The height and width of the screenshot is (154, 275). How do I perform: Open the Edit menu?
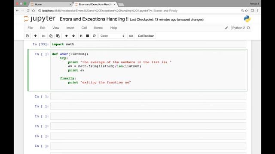pos(43,28)
